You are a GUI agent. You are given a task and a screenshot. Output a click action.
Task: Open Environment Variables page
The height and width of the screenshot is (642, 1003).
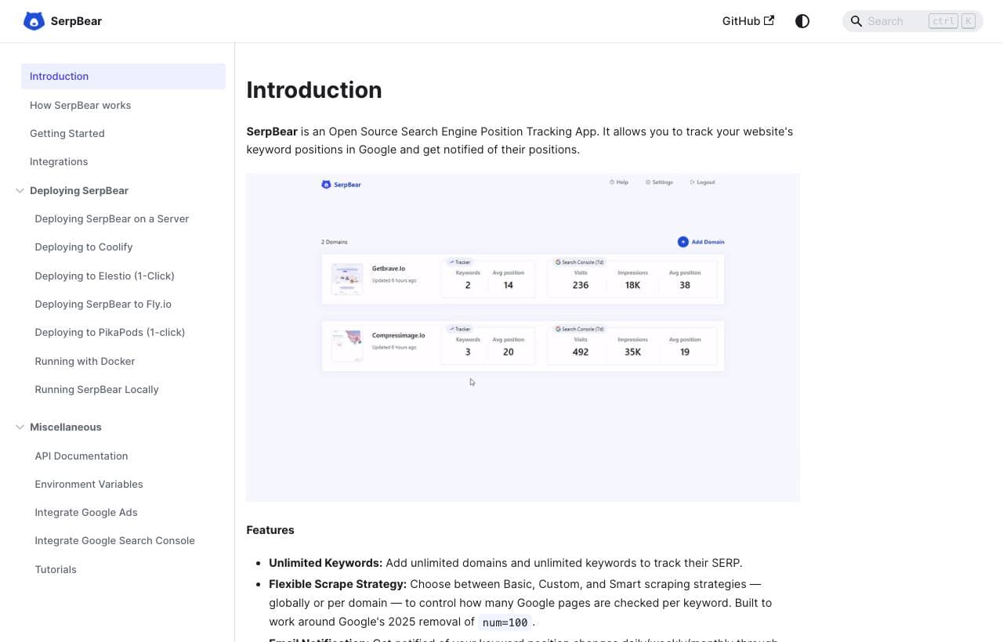click(89, 484)
